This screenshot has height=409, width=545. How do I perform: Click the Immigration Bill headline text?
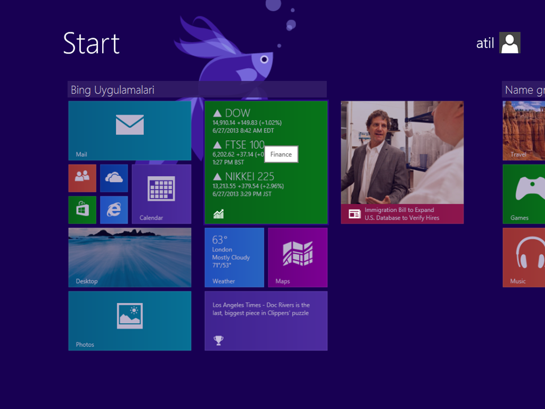coord(402,214)
